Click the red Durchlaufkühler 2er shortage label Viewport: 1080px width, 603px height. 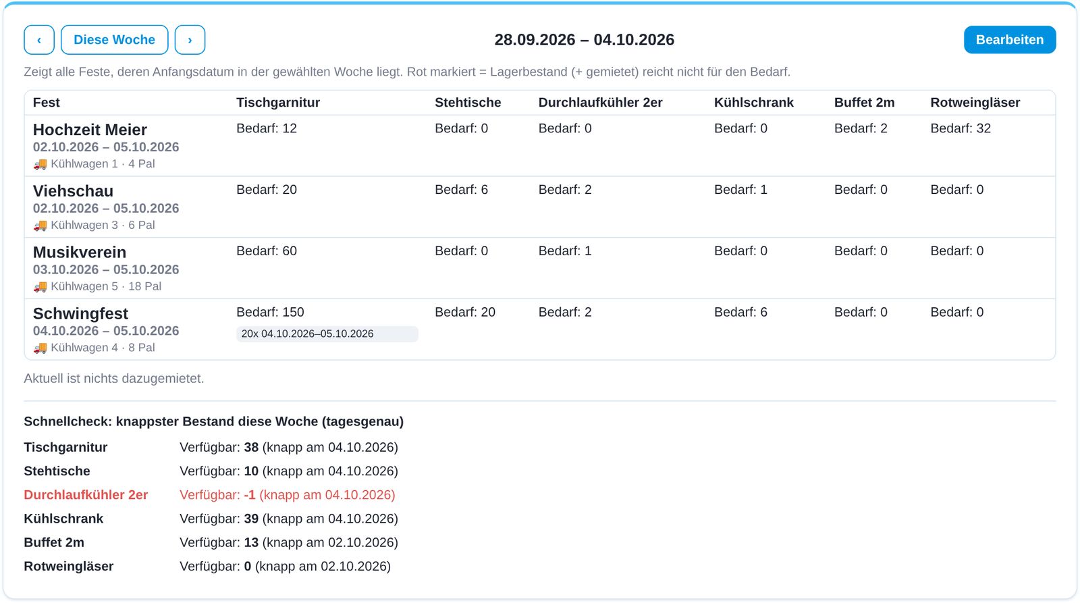(x=86, y=495)
